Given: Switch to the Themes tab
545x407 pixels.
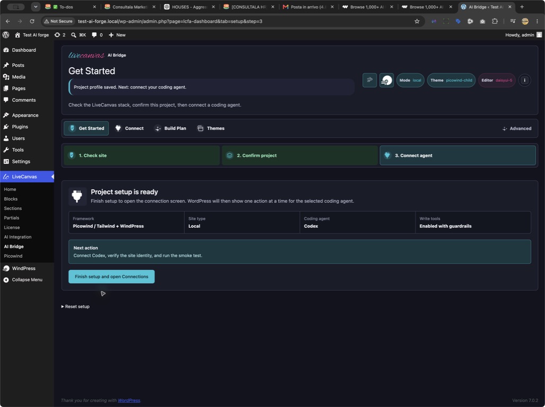Looking at the screenshot, I should [211, 128].
